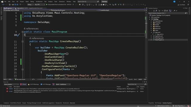Expand the Dependencies node
This screenshot has width=191, height=107.
pos(151,21)
